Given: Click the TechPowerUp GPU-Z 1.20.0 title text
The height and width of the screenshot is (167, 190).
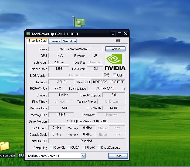Looking at the screenshot, I should coord(55,34).
